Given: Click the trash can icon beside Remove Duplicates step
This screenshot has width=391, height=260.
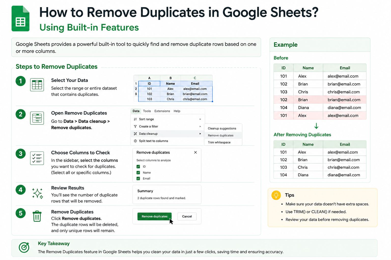Looking at the screenshot, I should 37,216.
